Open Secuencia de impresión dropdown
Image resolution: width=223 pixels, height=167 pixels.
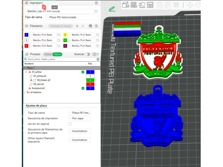click(x=79, y=118)
